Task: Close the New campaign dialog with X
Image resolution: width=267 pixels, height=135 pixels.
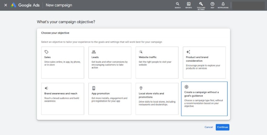Action: point(6,5)
